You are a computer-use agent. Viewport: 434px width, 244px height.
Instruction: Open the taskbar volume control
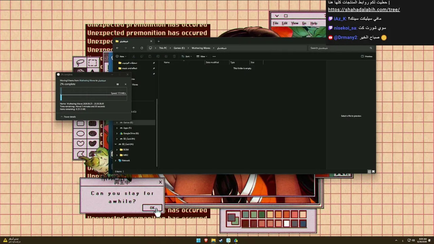coord(413,241)
